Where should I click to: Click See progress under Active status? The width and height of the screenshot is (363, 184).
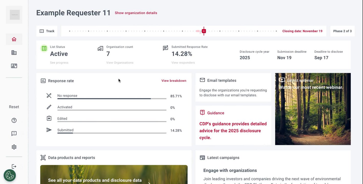[x=59, y=63]
